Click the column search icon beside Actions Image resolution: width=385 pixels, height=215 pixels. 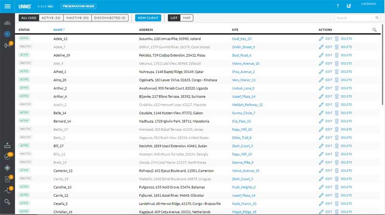[374, 30]
